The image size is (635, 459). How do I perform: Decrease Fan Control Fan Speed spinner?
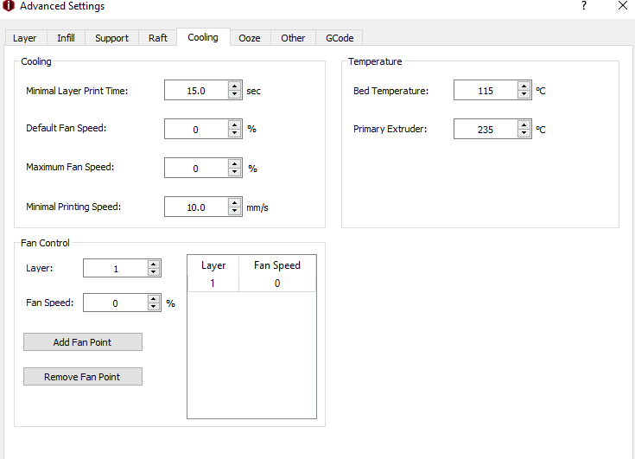coord(154,307)
